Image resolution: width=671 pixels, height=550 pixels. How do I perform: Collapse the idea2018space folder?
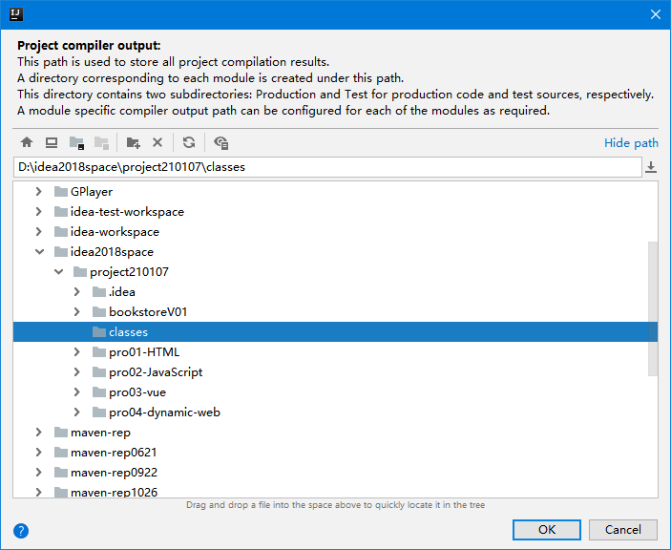tap(39, 252)
